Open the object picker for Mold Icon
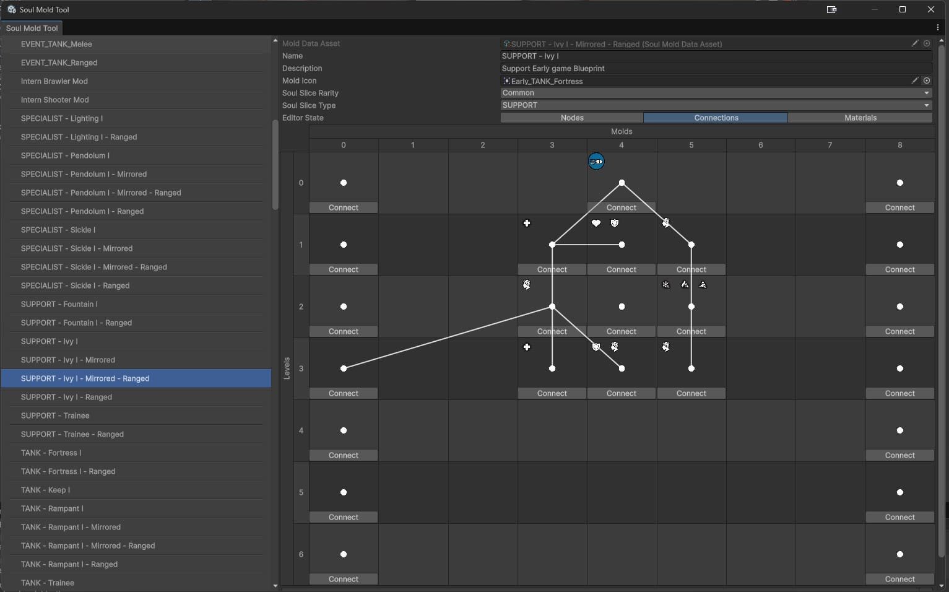Image resolution: width=949 pixels, height=592 pixels. point(927,81)
